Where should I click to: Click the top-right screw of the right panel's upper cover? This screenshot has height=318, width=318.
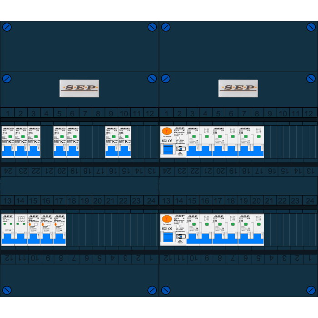(x=311, y=27)
